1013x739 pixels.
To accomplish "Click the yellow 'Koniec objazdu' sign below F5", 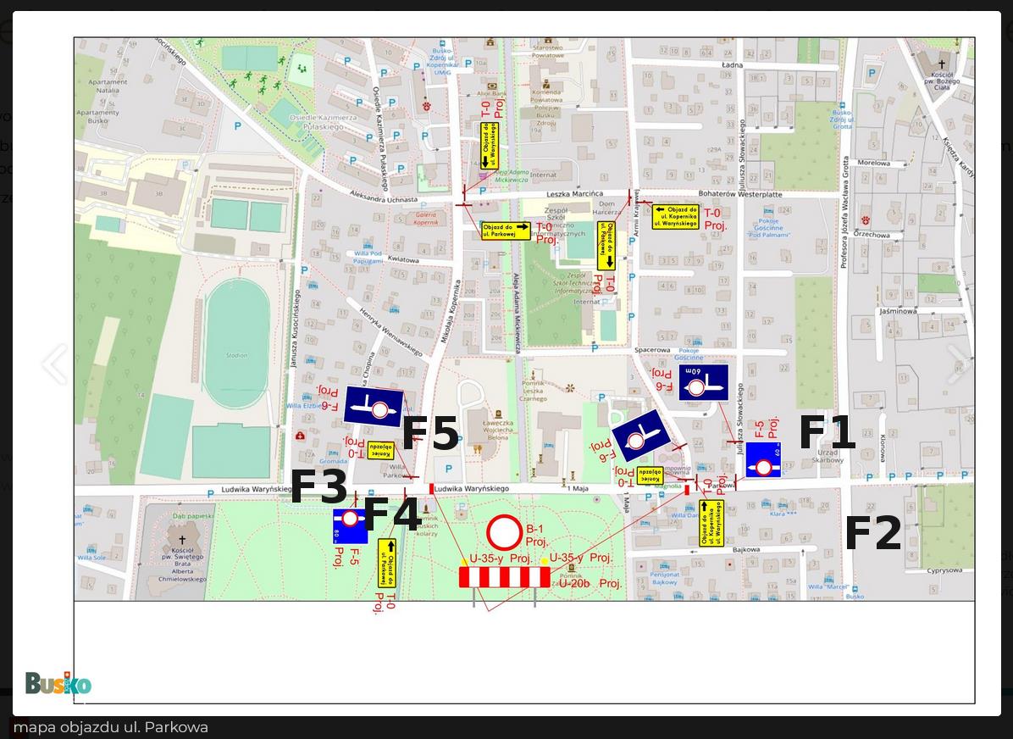I will [380, 450].
